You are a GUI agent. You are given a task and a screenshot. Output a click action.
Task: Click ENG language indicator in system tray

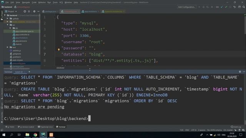pos(224,135)
